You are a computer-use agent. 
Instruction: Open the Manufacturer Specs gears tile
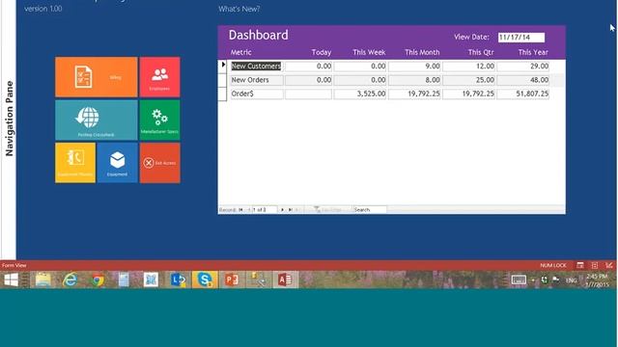159,120
